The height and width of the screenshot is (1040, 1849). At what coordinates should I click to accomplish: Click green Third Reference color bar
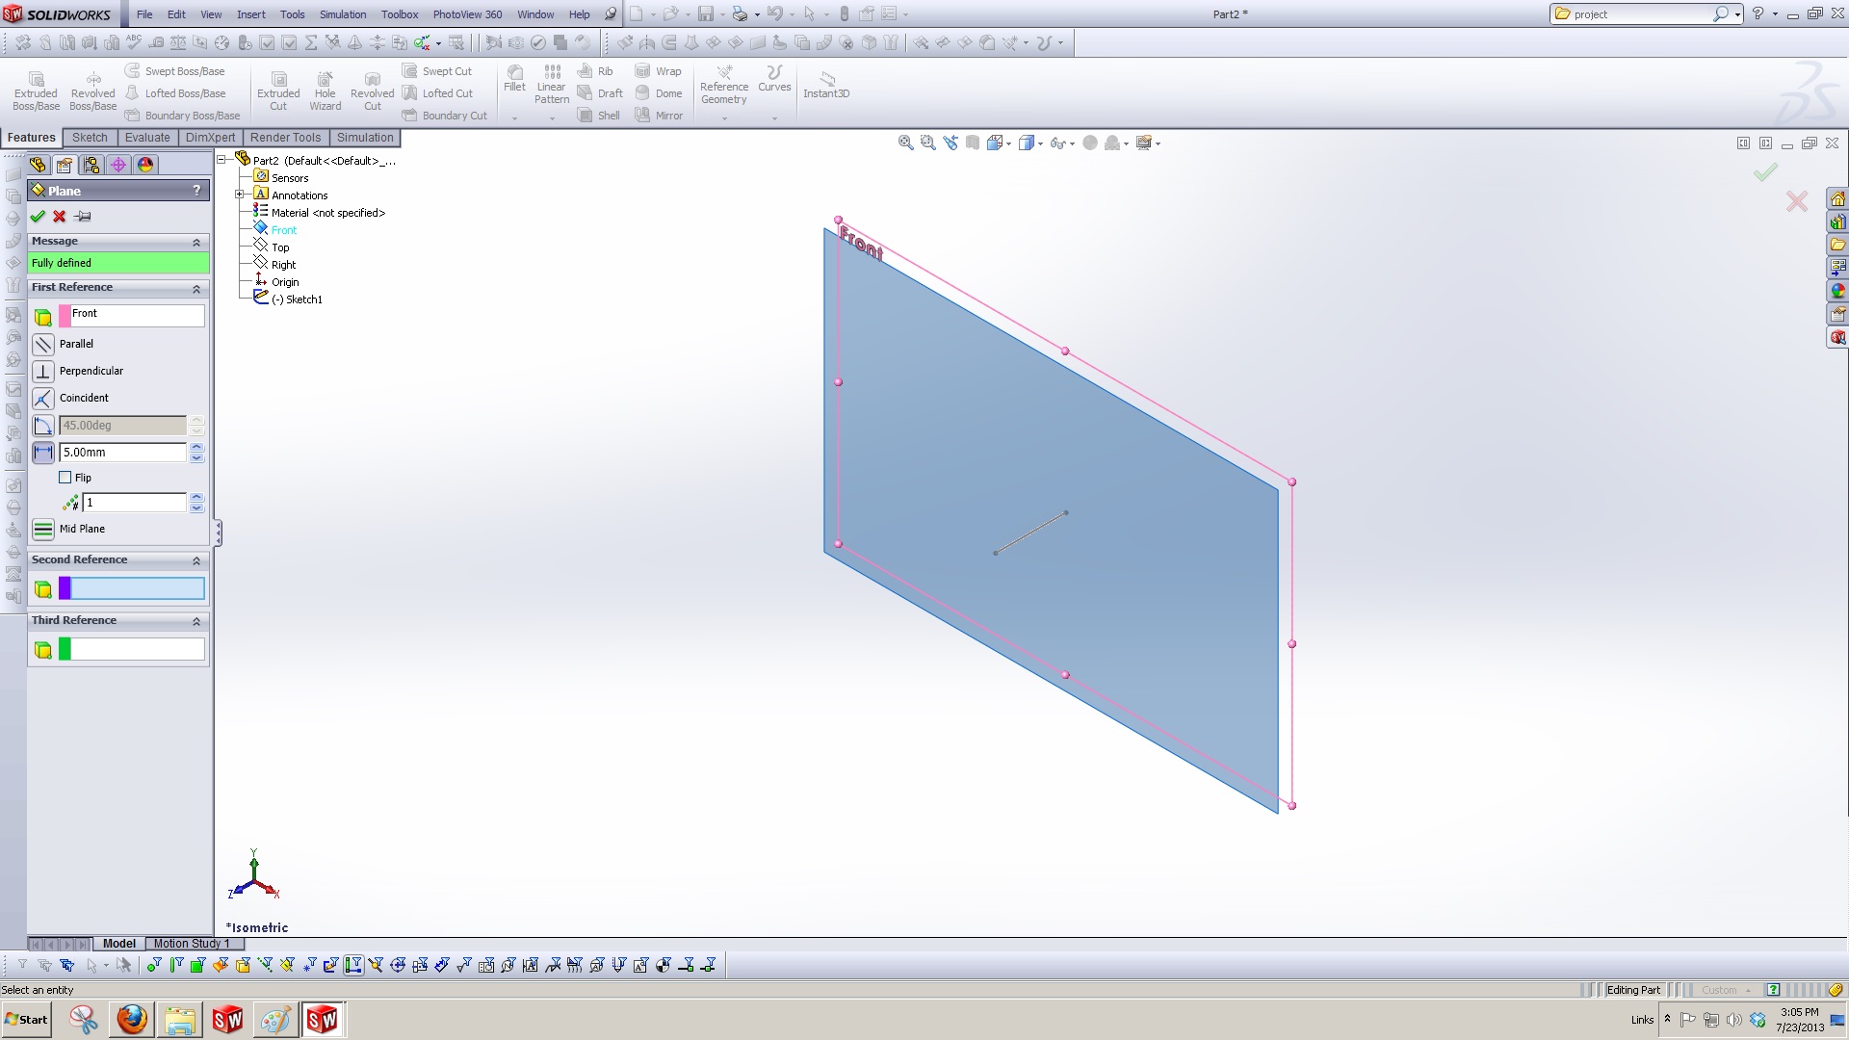(x=65, y=649)
